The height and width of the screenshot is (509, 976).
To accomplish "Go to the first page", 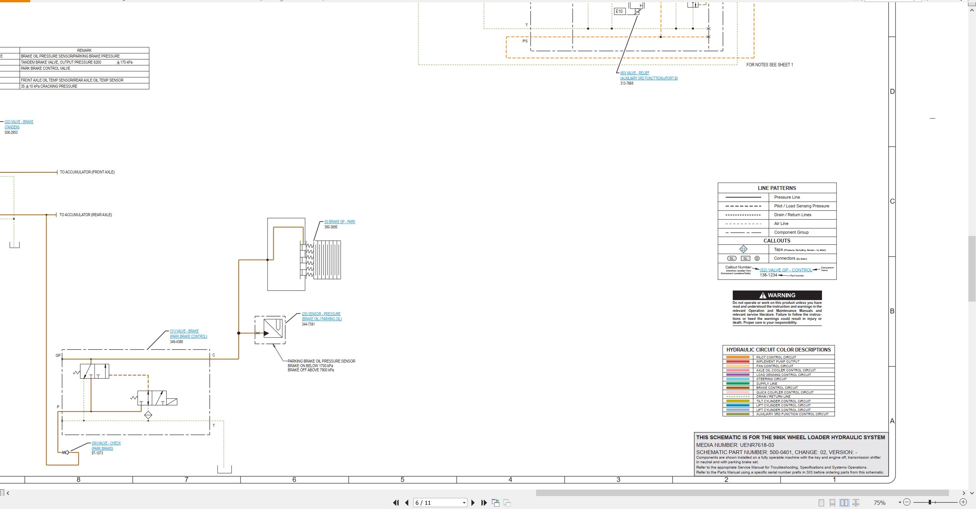I will 396,503.
